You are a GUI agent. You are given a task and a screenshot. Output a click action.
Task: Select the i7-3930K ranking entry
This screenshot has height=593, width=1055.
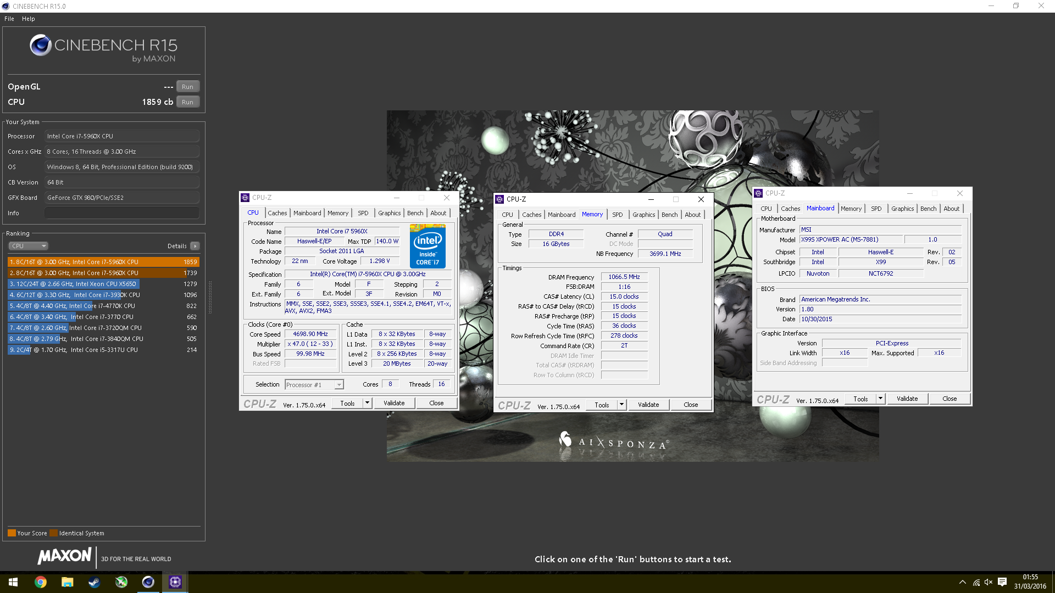(x=103, y=295)
